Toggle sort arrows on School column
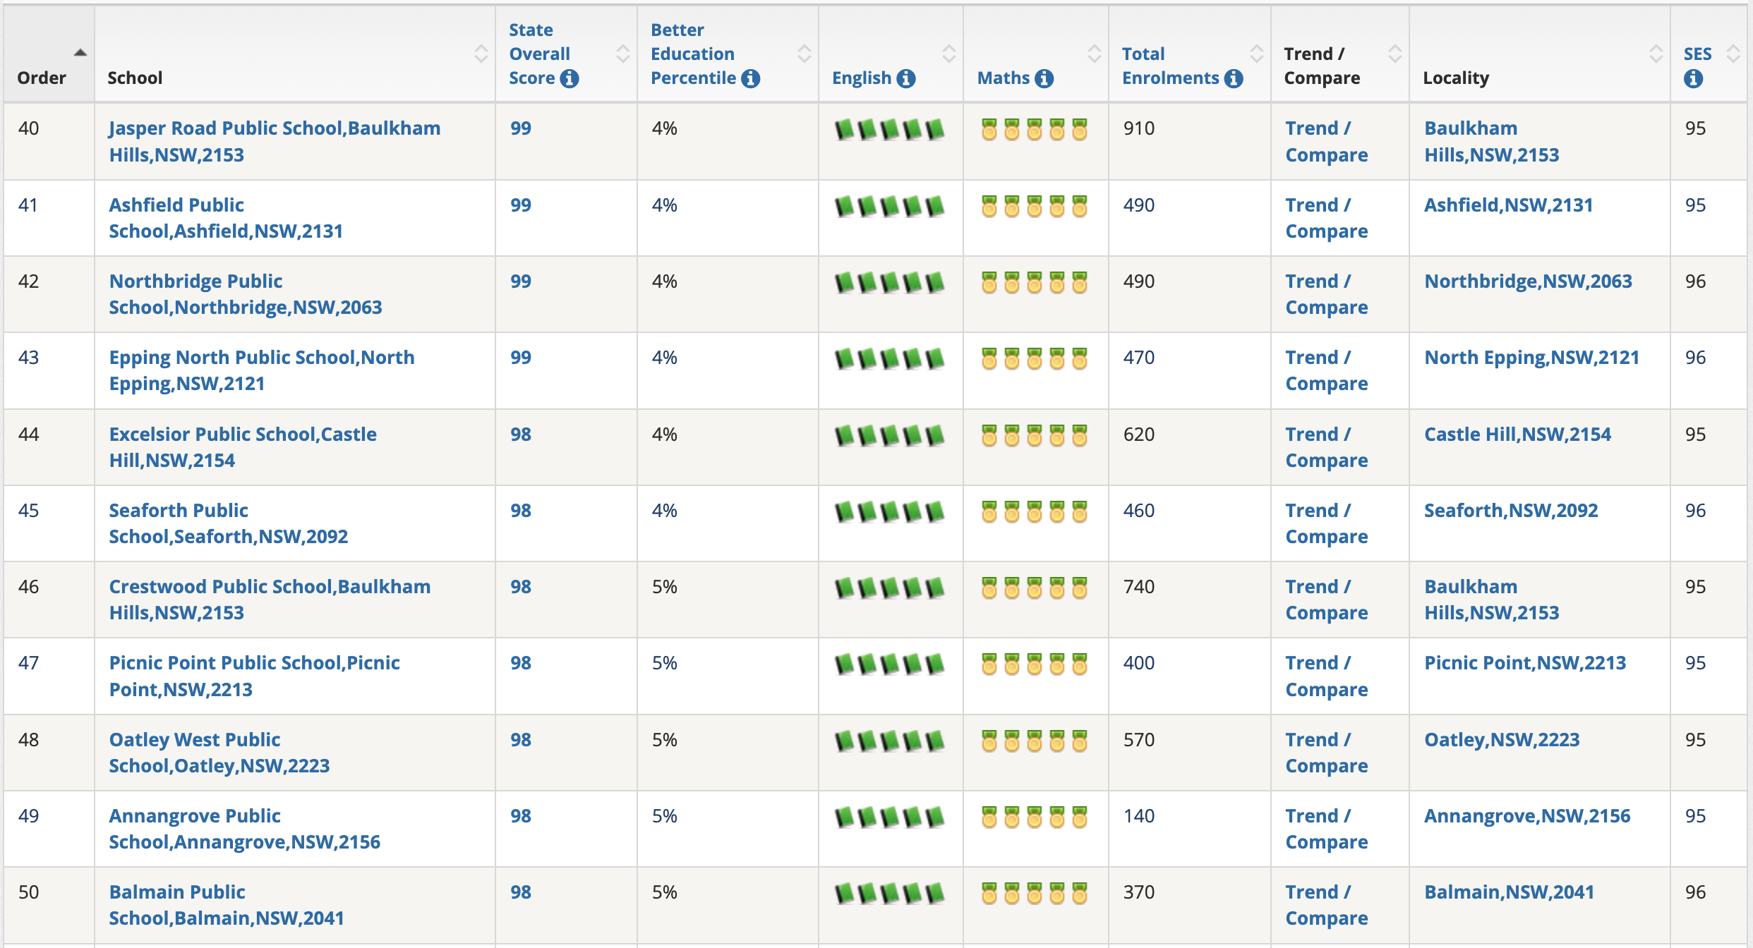 (481, 54)
